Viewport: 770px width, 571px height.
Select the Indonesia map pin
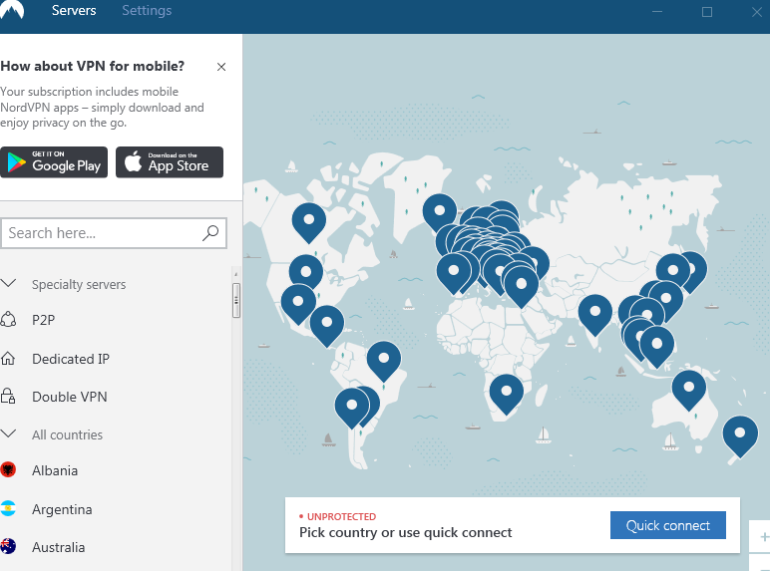tap(657, 347)
